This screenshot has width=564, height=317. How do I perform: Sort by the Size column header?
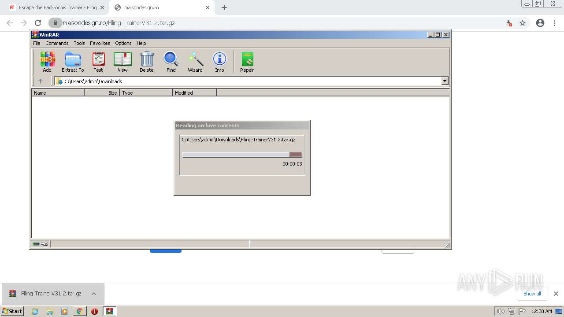(x=102, y=93)
